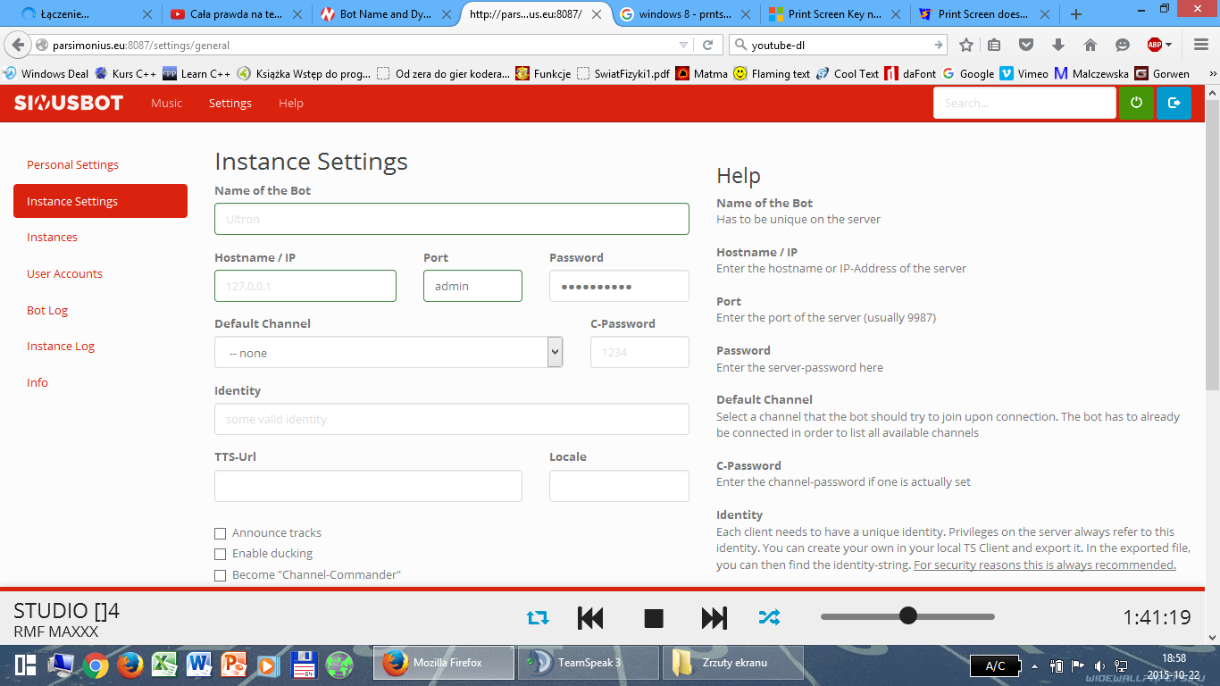1220x686 pixels.
Task: Click the youtube-dl browser search box
Action: [839, 45]
